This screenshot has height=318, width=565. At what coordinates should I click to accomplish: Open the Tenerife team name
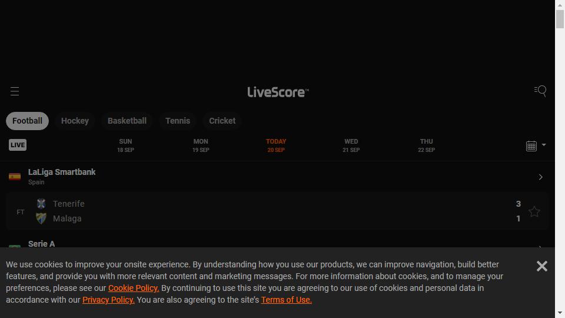tap(68, 204)
